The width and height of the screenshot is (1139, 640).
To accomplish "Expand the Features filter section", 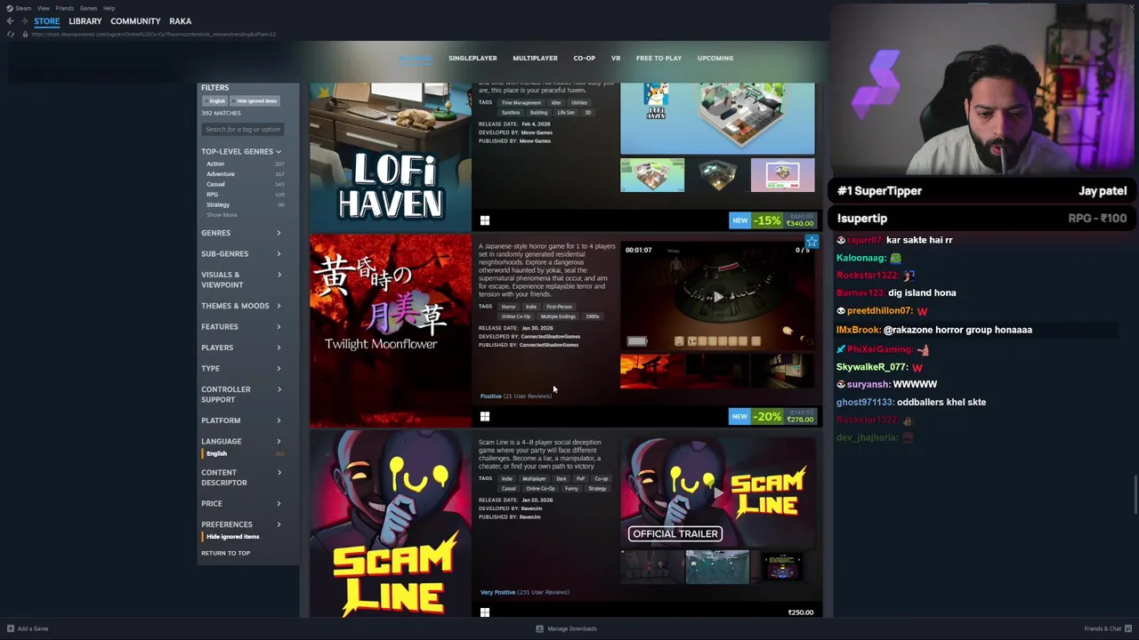I will point(241,326).
